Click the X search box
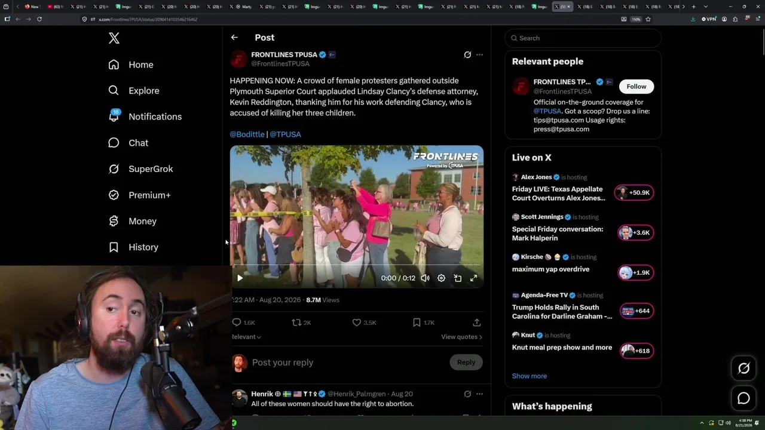The height and width of the screenshot is (430, 765). click(x=583, y=38)
